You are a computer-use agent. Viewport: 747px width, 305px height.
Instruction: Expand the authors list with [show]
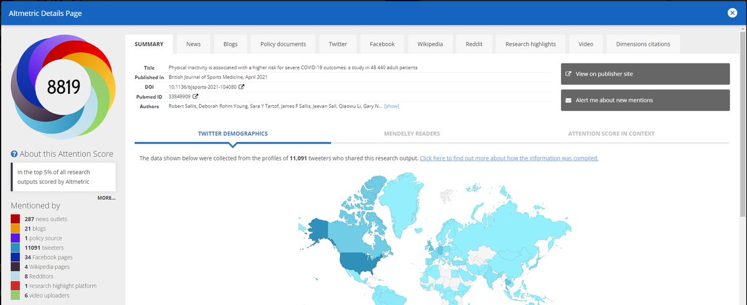click(392, 106)
